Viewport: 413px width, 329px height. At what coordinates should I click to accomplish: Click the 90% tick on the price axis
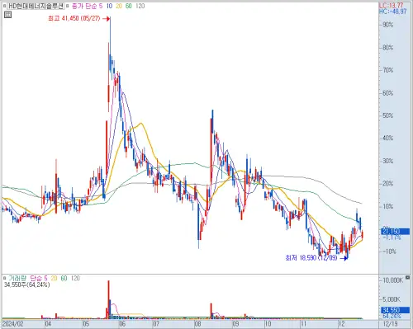coord(387,25)
